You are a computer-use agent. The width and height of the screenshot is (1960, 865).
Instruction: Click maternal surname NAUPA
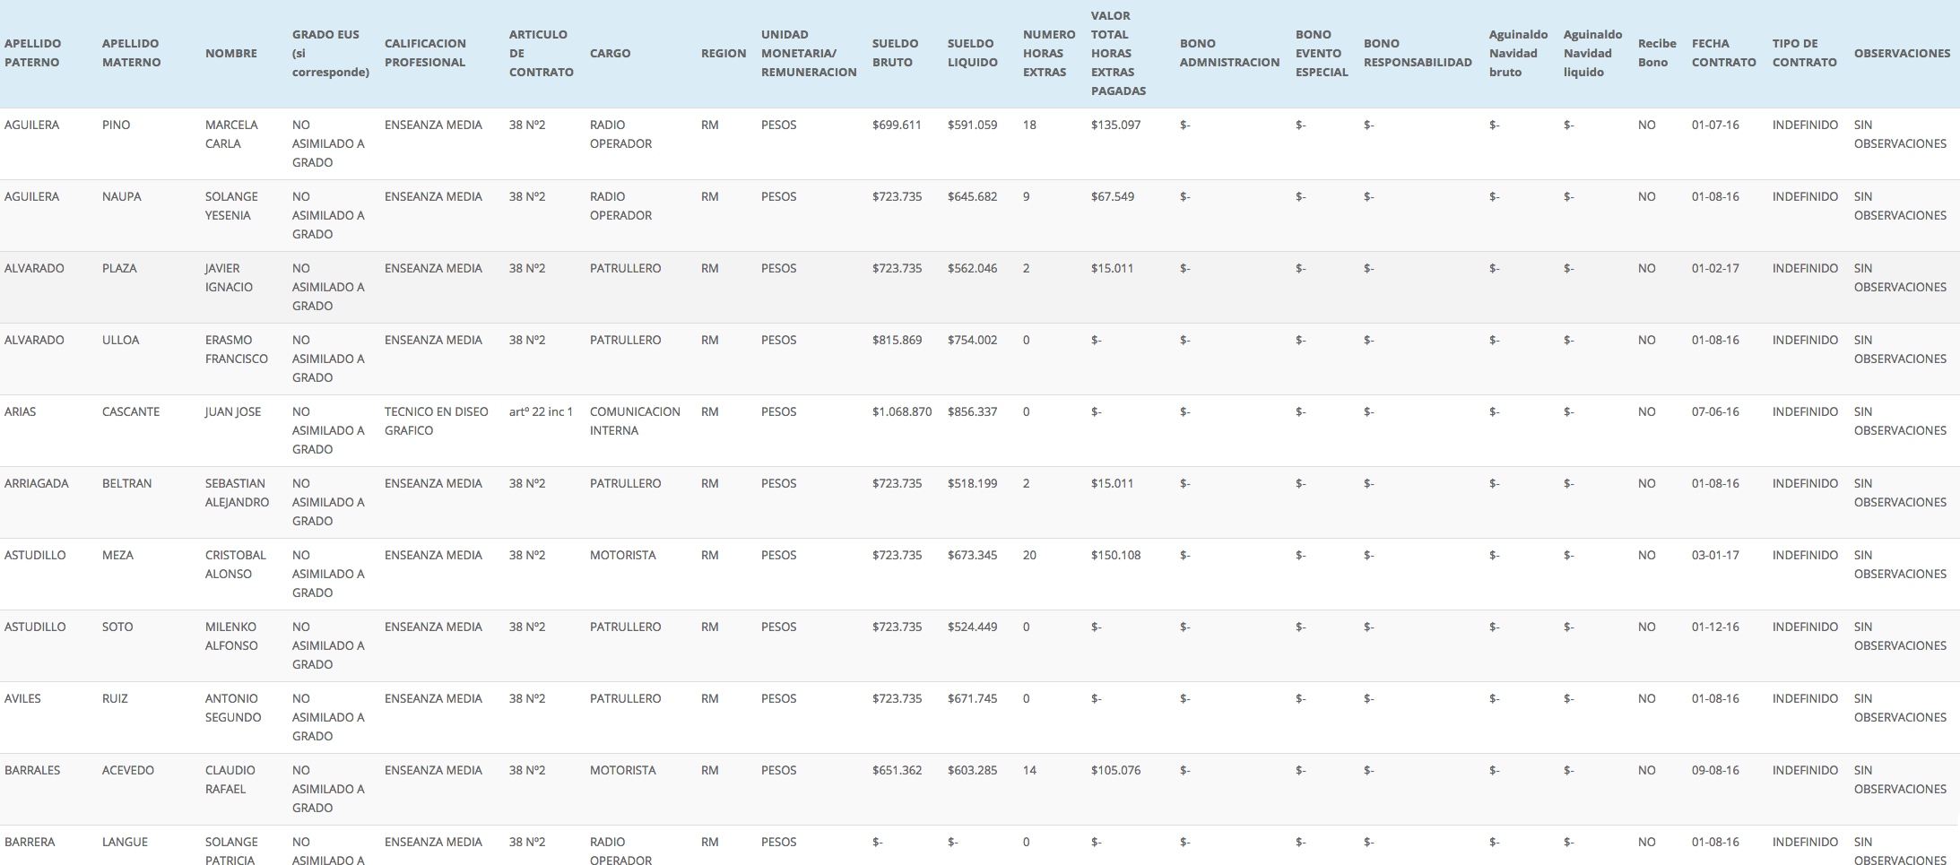(x=121, y=197)
